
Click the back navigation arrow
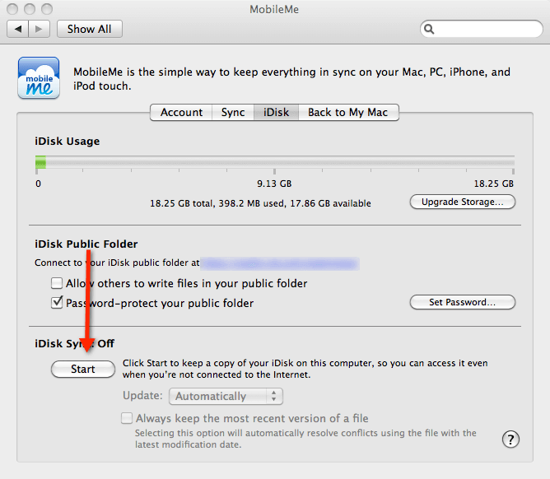pos(18,29)
